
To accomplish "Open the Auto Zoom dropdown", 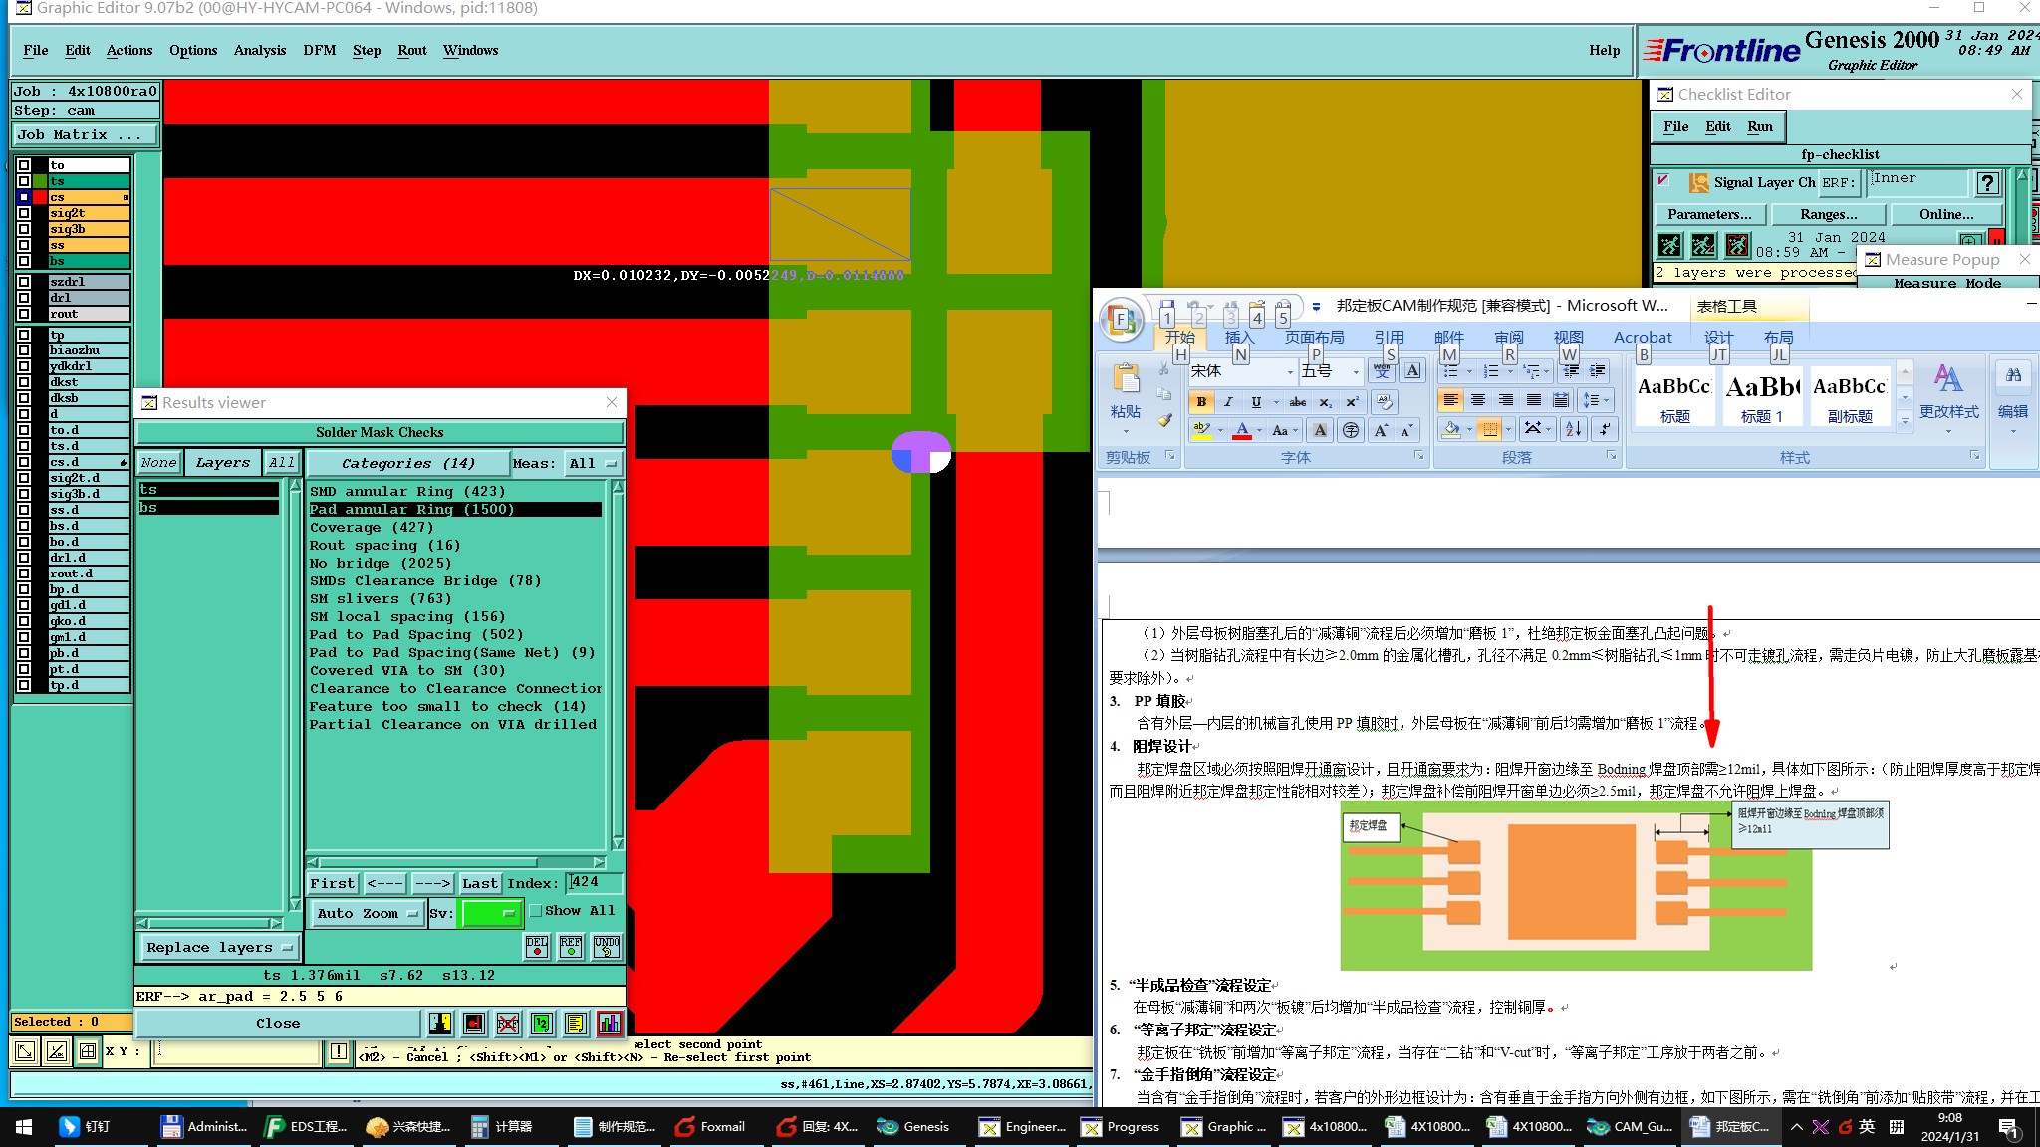I will pyautogui.click(x=367, y=913).
